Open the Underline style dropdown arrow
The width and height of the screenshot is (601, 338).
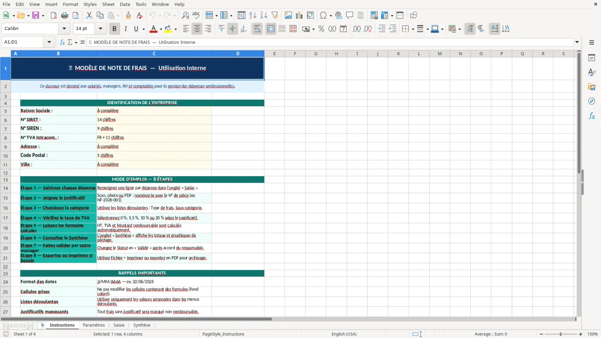(143, 29)
